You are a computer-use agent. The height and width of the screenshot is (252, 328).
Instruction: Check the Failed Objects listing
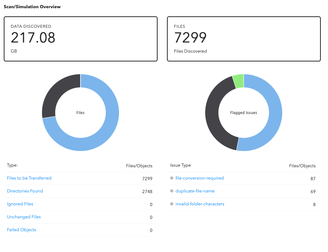[x=21, y=230]
